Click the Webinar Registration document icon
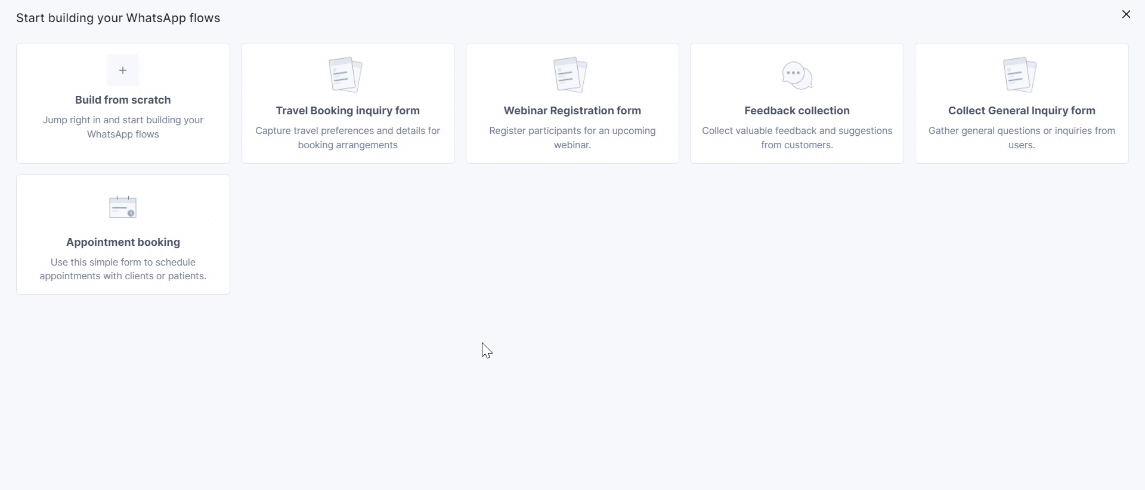Image resolution: width=1145 pixels, height=490 pixels. coord(571,75)
